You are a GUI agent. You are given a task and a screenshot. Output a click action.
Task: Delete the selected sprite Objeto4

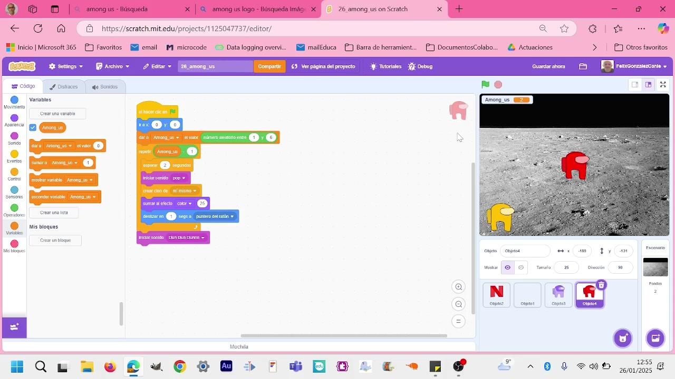coord(601,285)
